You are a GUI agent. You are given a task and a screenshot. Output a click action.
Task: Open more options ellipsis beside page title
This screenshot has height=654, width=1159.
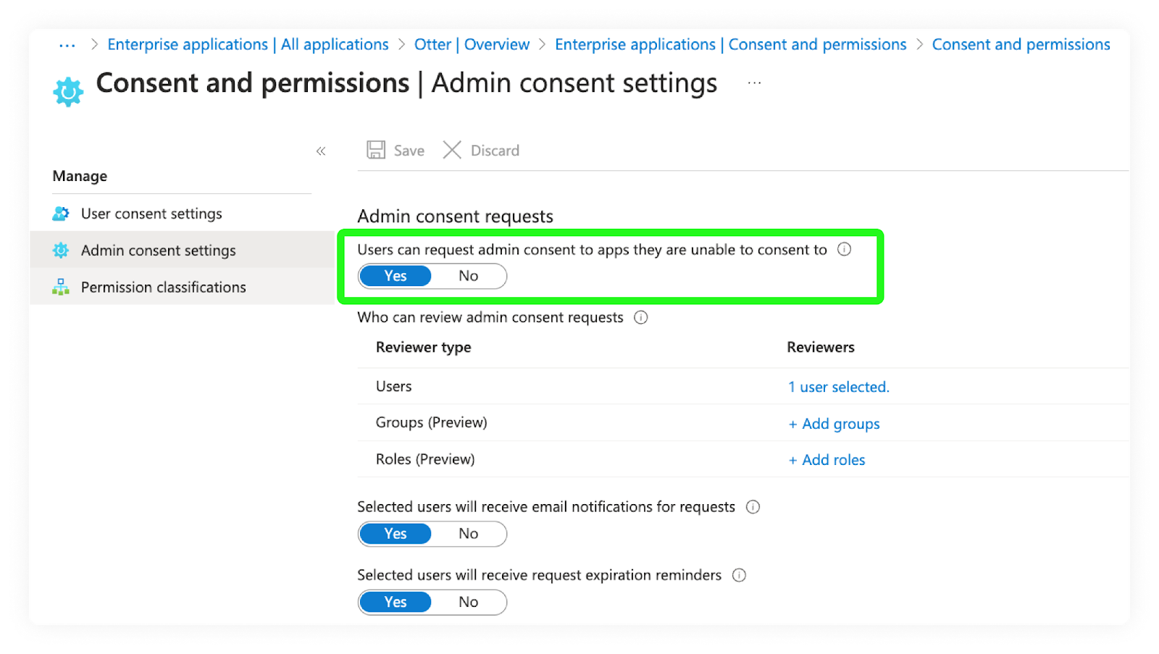click(754, 83)
